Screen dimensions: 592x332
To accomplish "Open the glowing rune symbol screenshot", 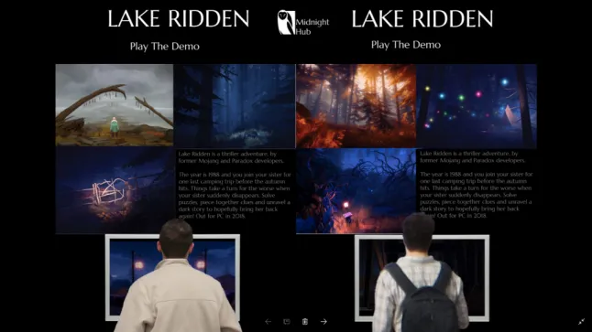I will (x=115, y=190).
